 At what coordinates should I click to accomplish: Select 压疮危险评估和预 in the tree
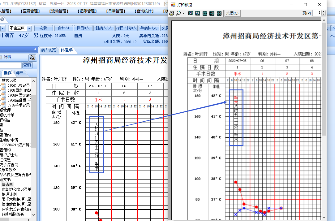[x=16, y=210]
